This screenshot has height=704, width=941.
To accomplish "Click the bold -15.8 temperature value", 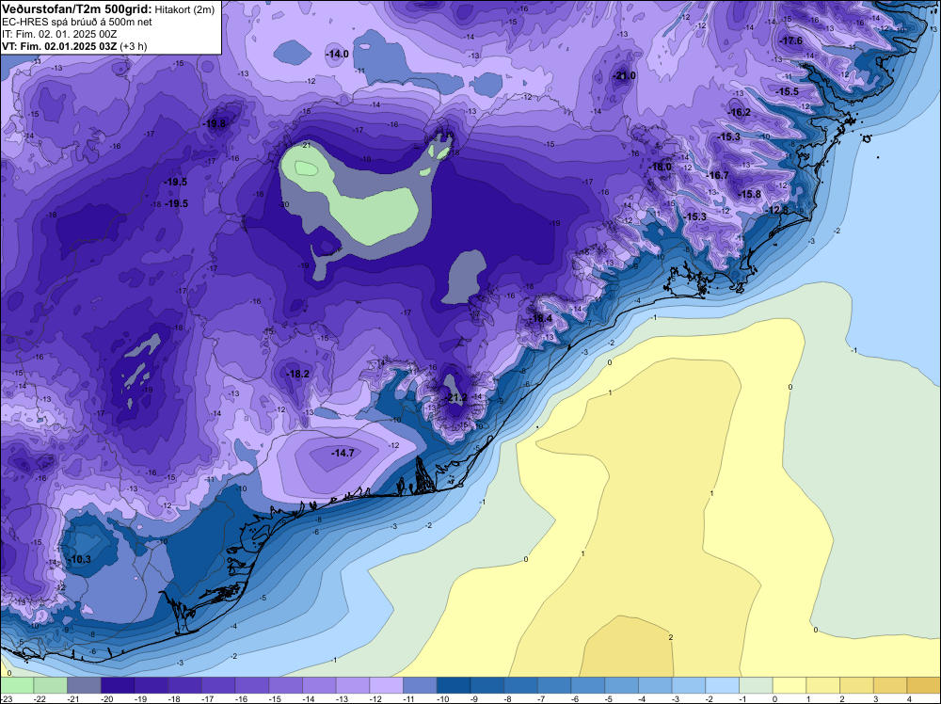I will point(750,194).
